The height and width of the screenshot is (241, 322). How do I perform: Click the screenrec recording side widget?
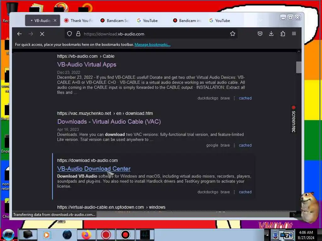293,119
